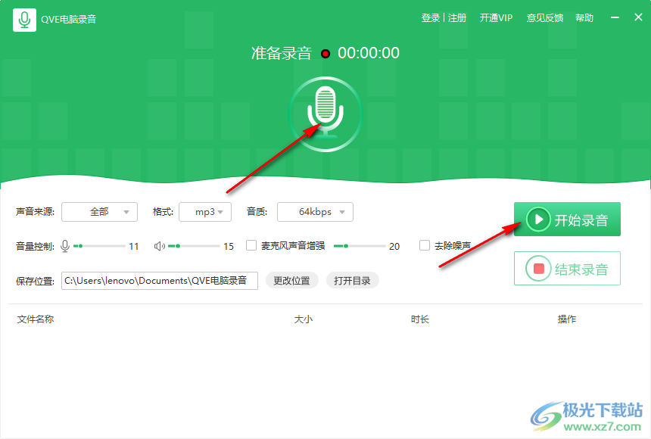
Task: Click the stop icon inside 结束录音 button
Action: (538, 267)
